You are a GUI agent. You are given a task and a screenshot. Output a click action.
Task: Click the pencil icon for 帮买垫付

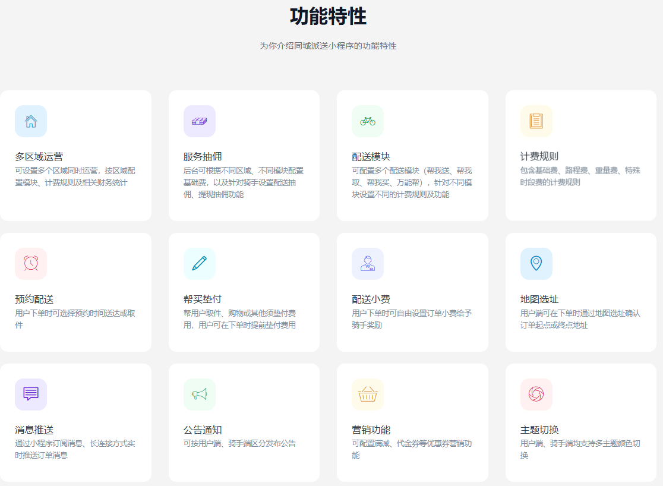coord(199,263)
